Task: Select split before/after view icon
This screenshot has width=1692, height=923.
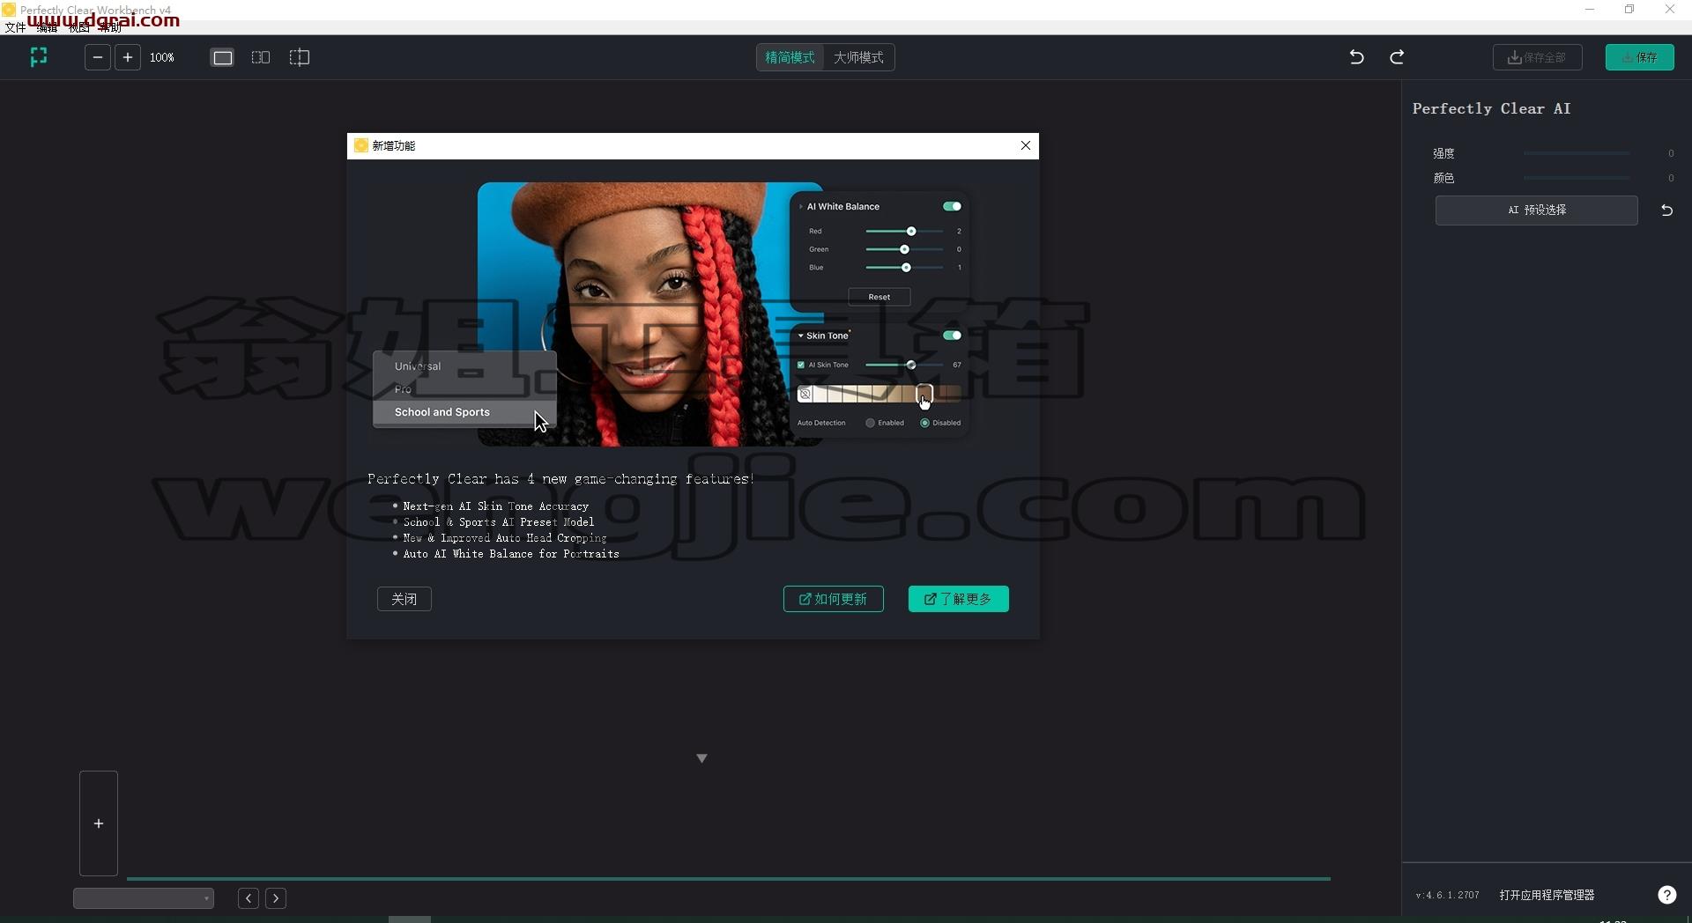Action: point(300,57)
